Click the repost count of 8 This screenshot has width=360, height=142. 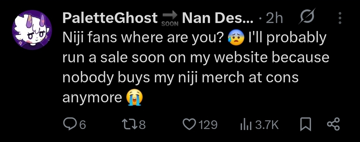[143, 125]
